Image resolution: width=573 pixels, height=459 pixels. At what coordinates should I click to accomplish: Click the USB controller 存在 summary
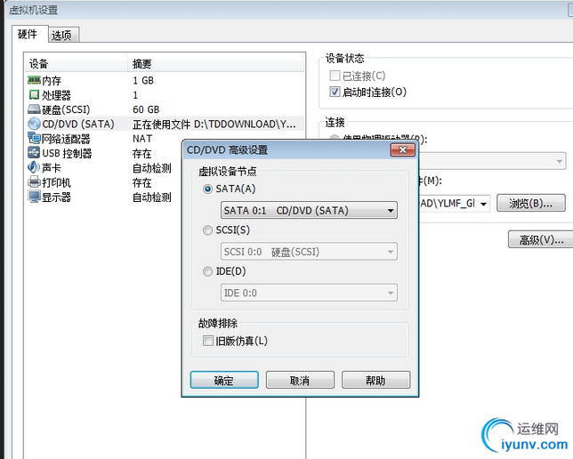141,154
